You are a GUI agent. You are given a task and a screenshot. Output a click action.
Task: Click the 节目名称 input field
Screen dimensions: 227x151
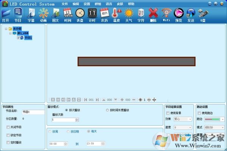pos(33,112)
